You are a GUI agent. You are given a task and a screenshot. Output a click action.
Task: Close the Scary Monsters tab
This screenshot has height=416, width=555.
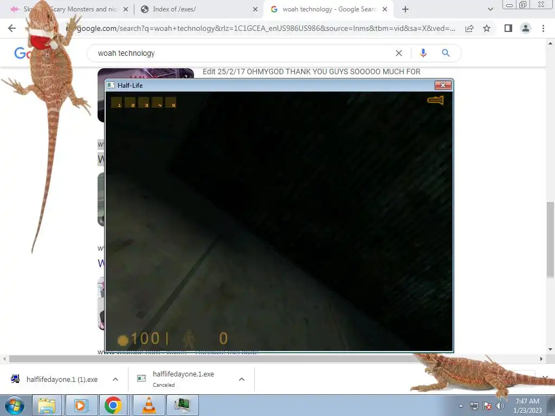pyautogui.click(x=126, y=10)
